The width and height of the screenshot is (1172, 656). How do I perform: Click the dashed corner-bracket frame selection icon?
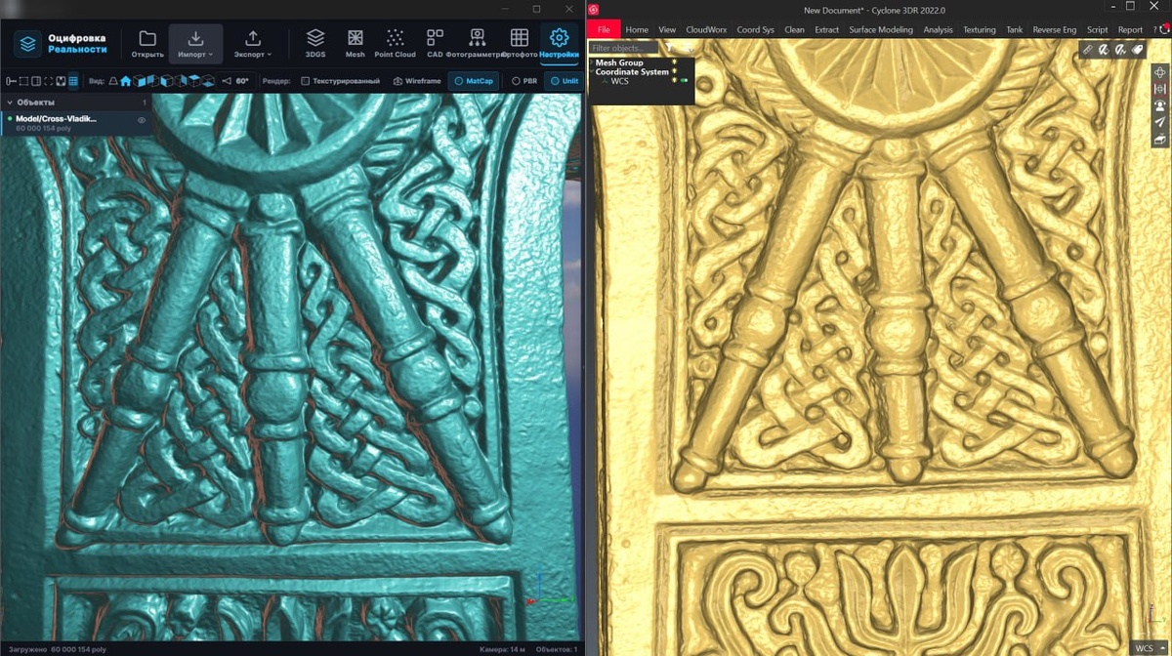48,81
